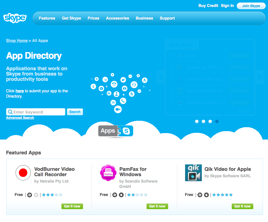Go to Shop Home via the breadcrumb
The width and height of the screenshot is (268, 222).
pyautogui.click(x=17, y=41)
